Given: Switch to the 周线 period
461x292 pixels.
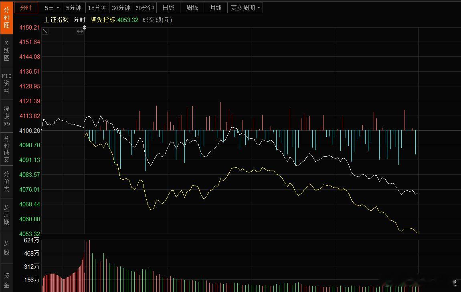Looking at the screenshot, I should [192, 8].
